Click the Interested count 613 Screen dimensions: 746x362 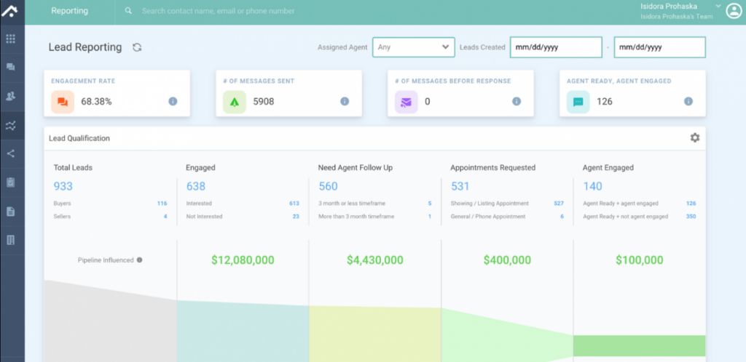(x=294, y=203)
